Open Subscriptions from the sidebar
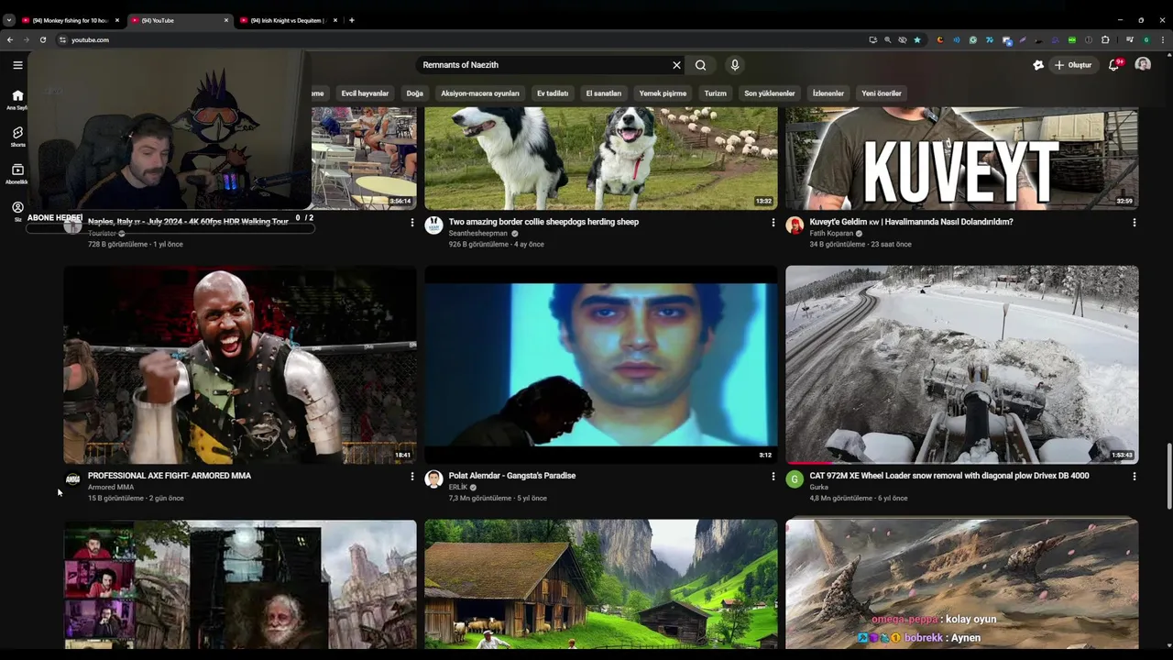Image resolution: width=1173 pixels, height=660 pixels. [x=17, y=174]
